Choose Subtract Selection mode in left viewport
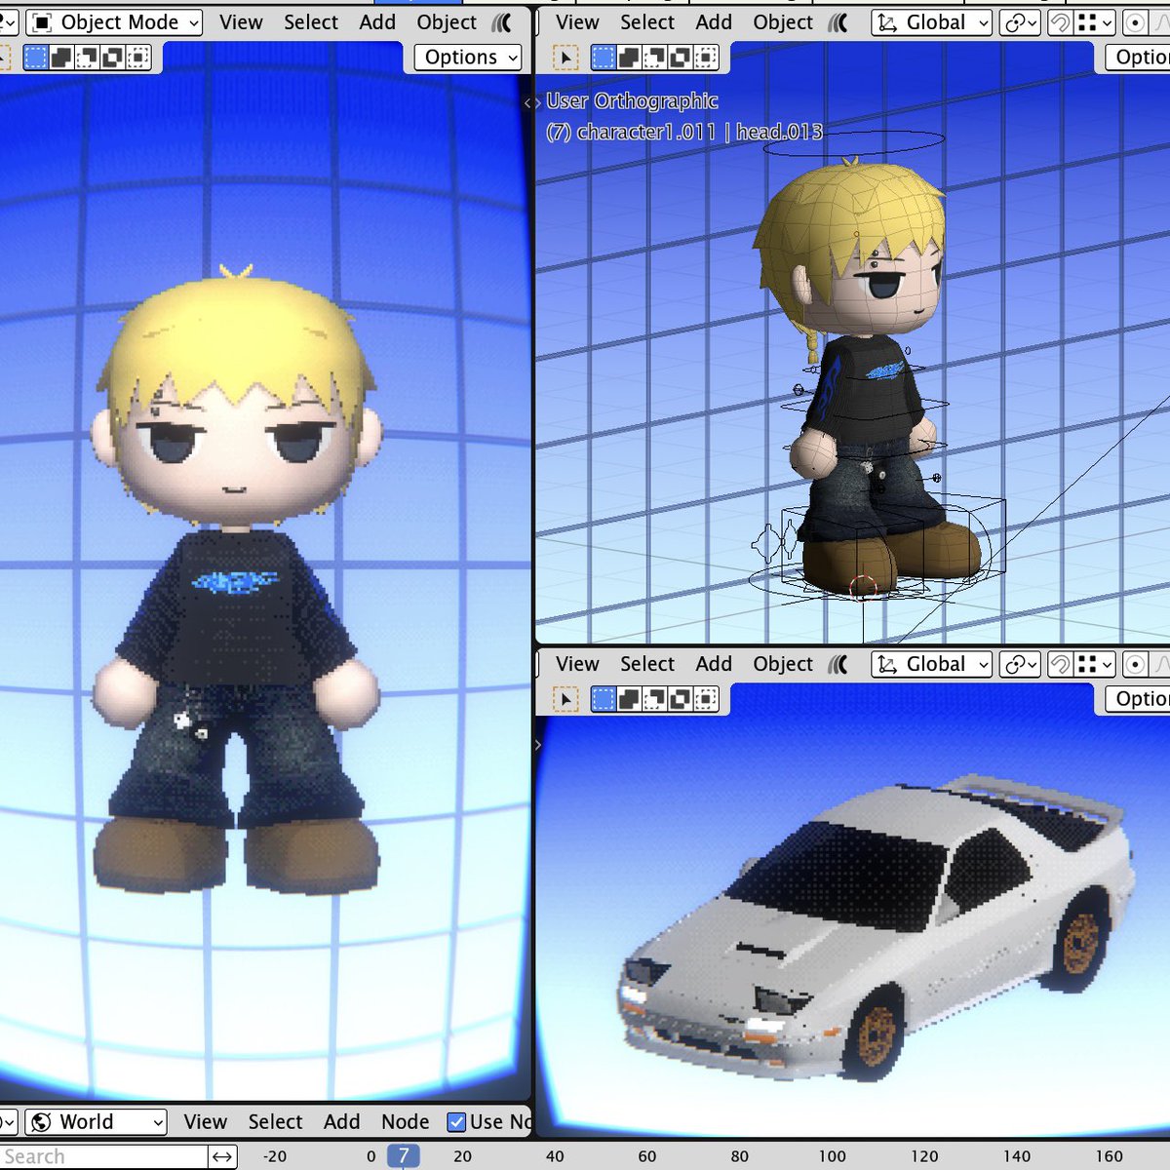The image size is (1170, 1170). pos(87,58)
